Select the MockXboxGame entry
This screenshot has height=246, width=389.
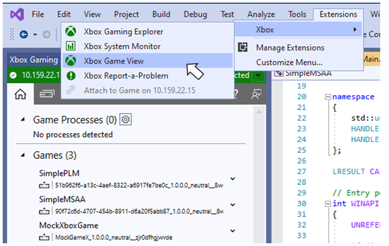click(x=68, y=225)
